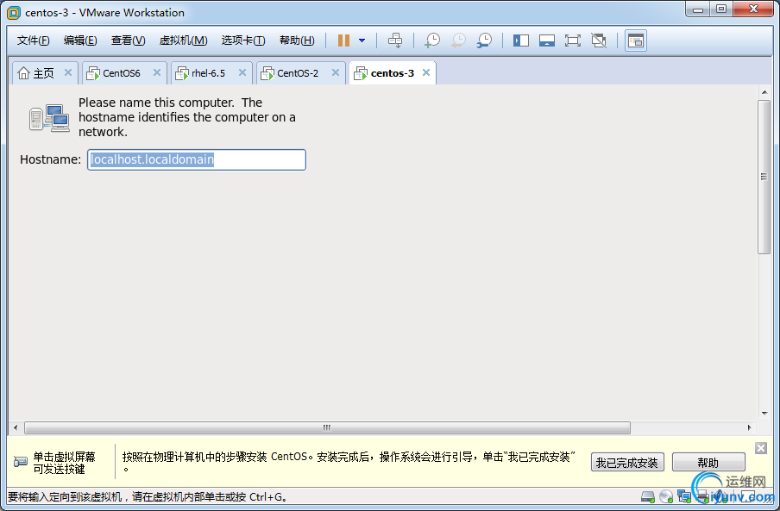Screen dimensions: 780x511
Task: Click the vertical scrollbar thumb
Action: (x=764, y=177)
